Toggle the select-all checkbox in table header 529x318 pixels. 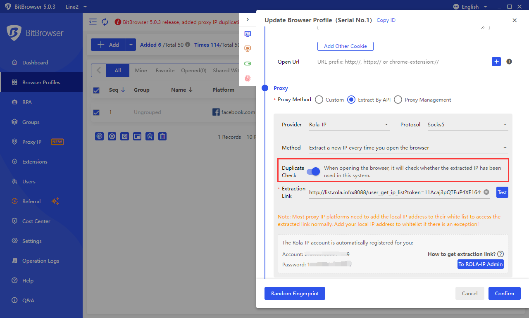click(x=96, y=90)
